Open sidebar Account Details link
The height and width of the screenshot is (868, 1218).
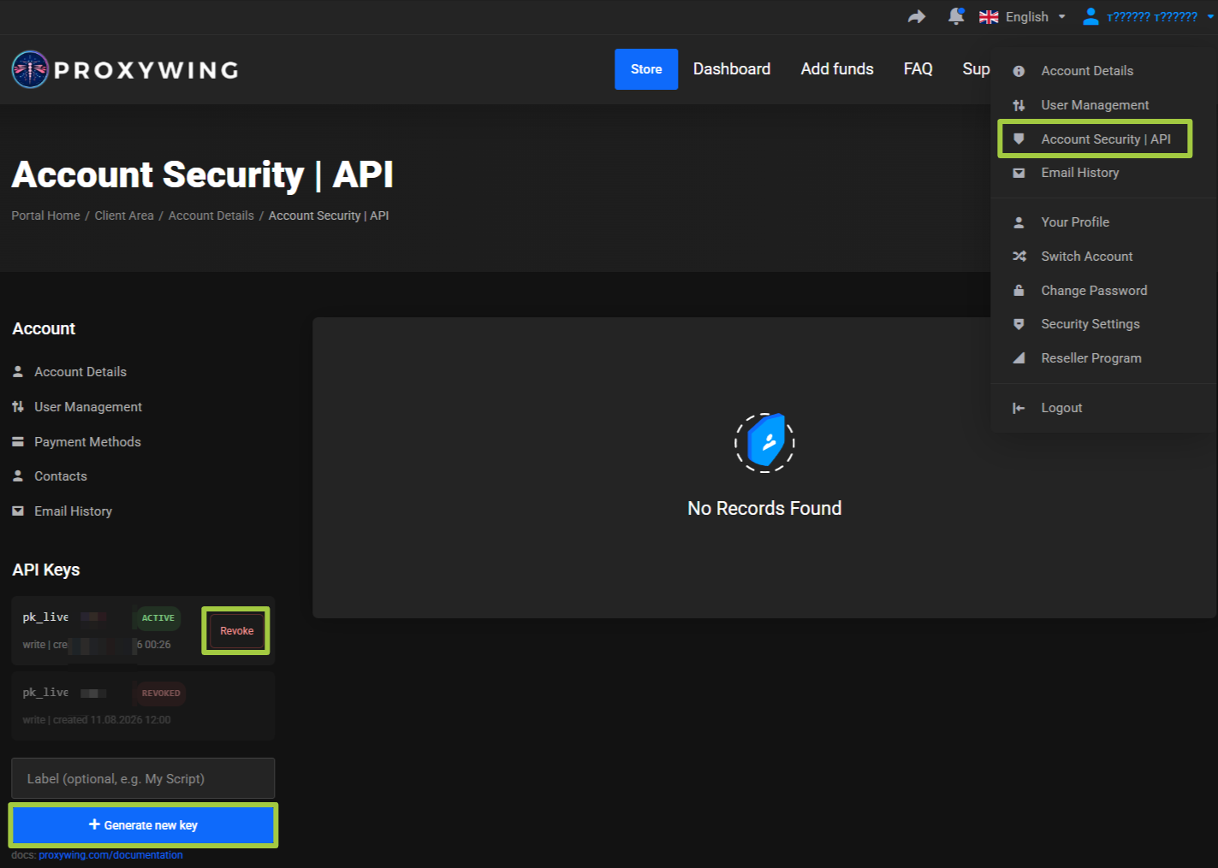click(80, 372)
